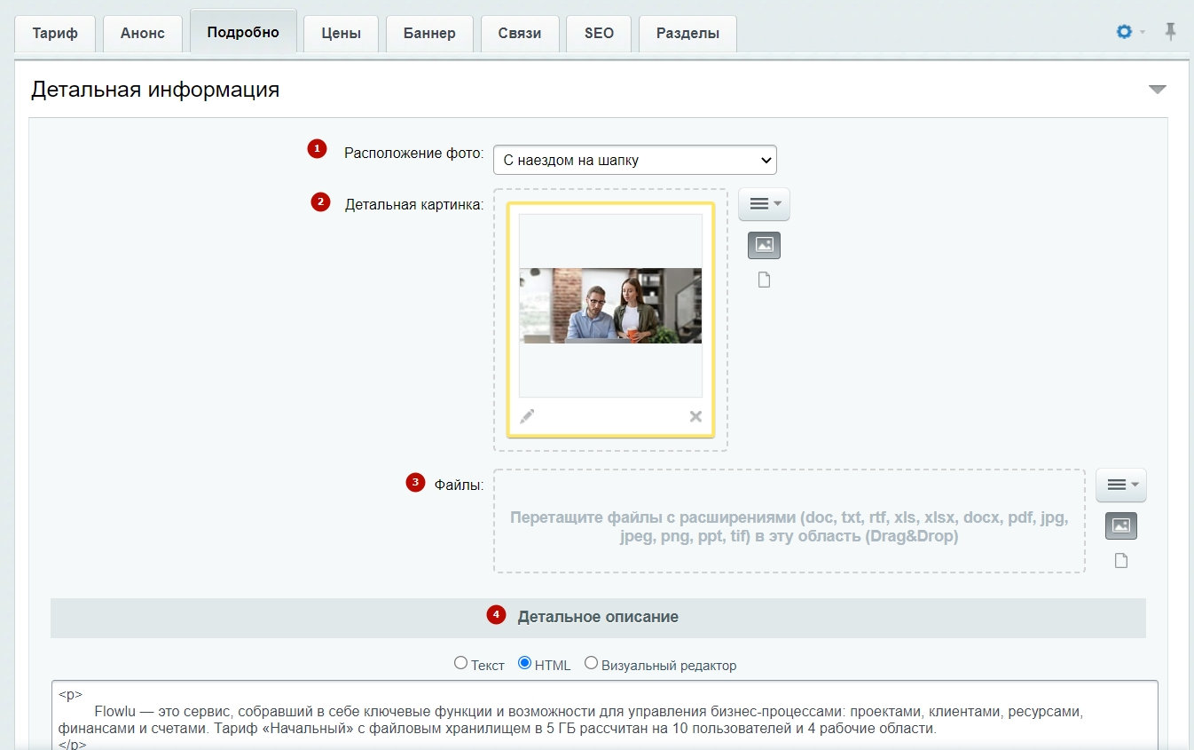This screenshot has width=1194, height=750.
Task: Edit the detail picture with pencil icon
Action: [527, 416]
